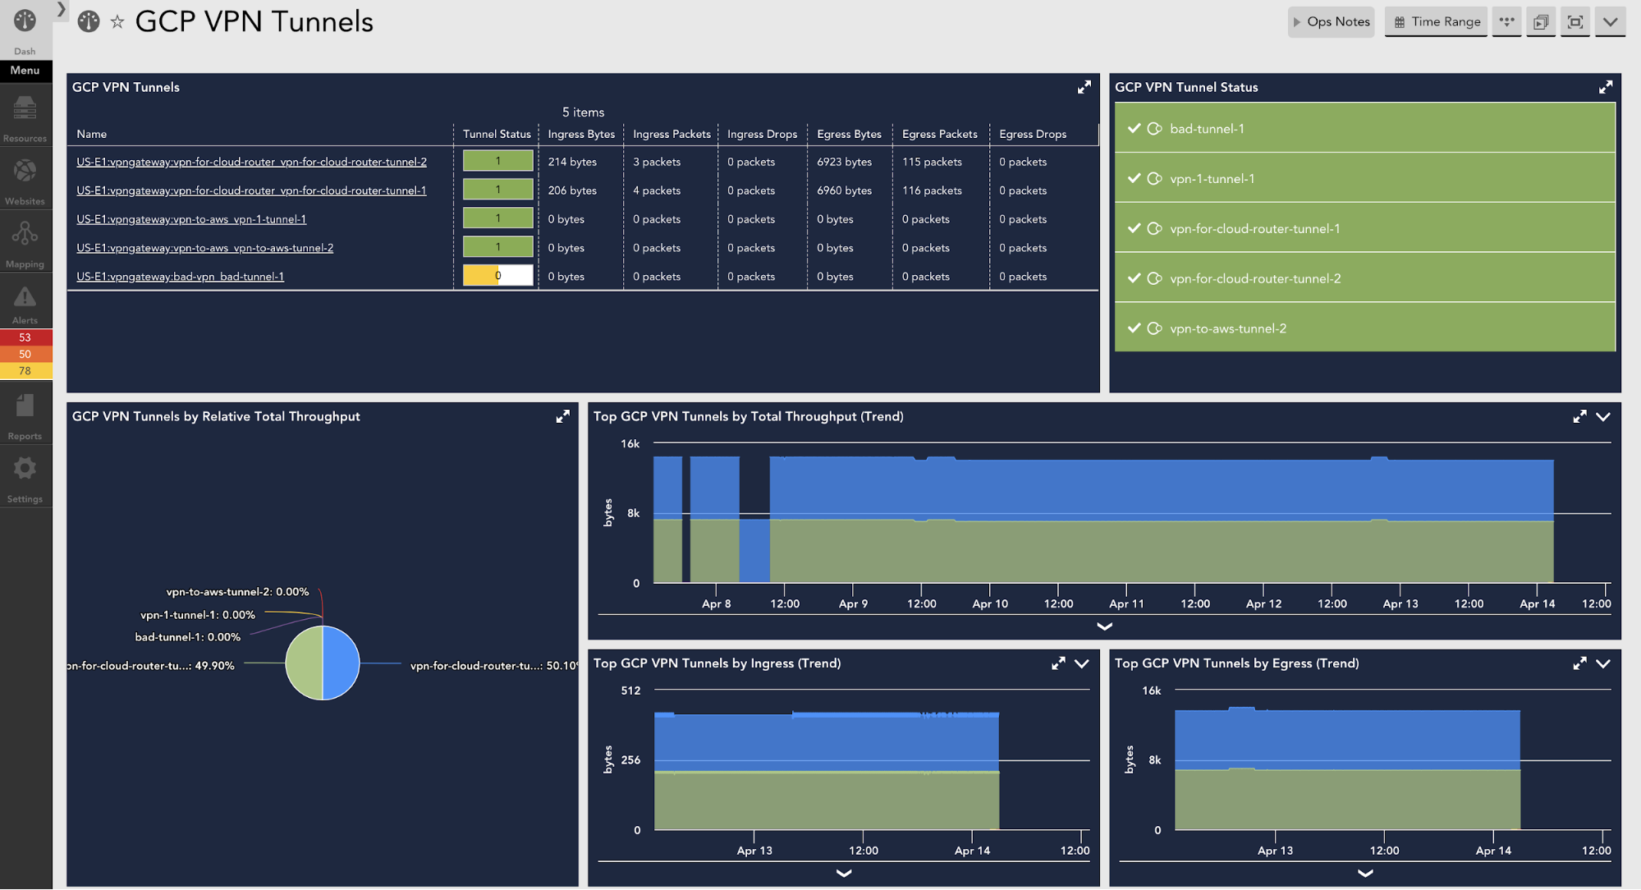Select vpn-for-cloud-router-tunnel-2 status row
The height and width of the screenshot is (890, 1641).
point(1364,278)
